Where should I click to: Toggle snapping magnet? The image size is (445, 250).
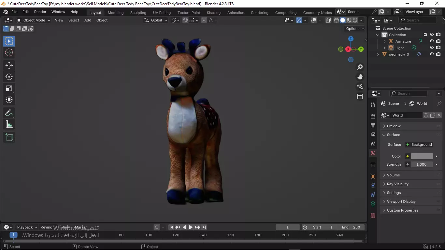tap(185, 20)
